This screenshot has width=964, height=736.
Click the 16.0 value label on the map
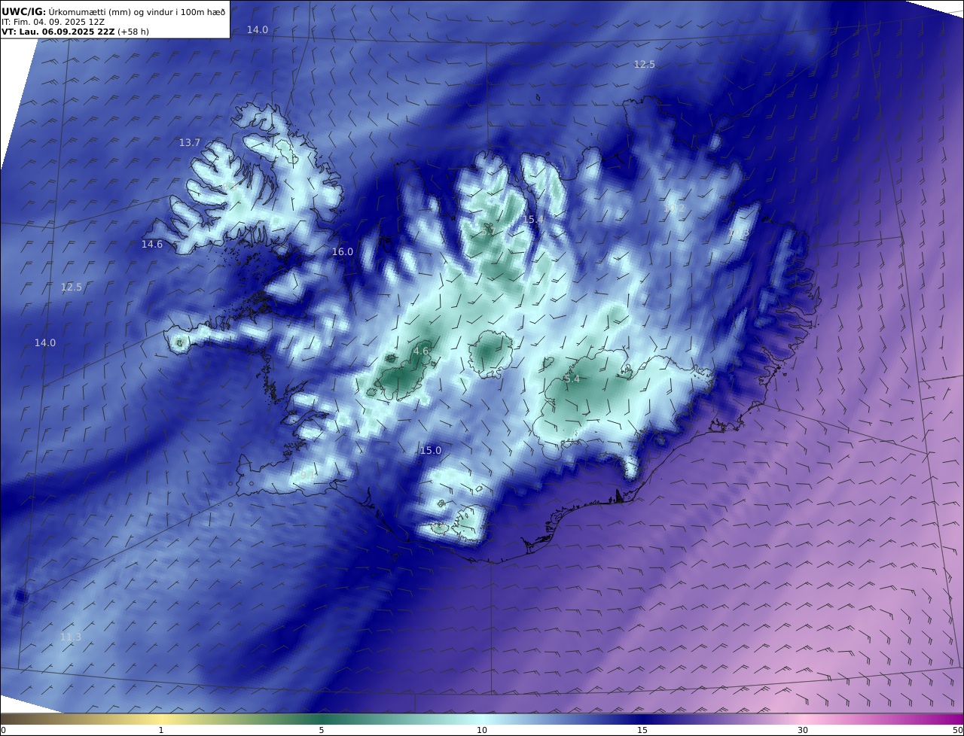[343, 251]
